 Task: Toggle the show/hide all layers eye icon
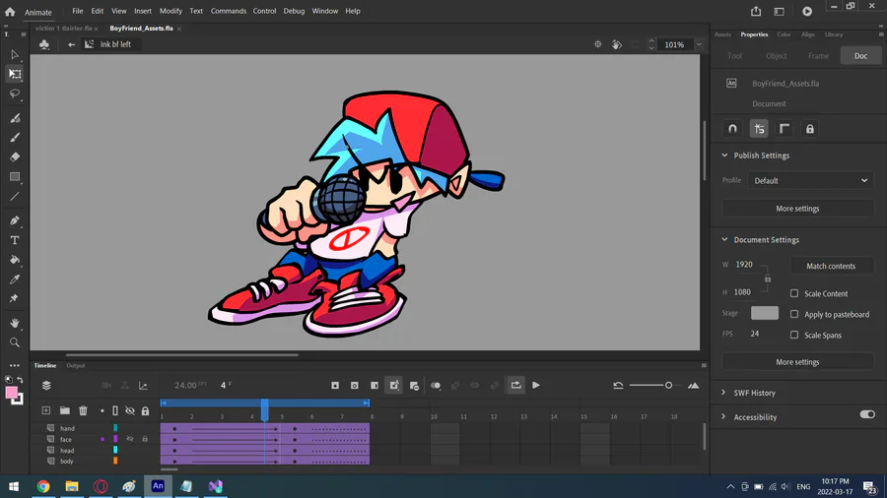click(x=130, y=410)
